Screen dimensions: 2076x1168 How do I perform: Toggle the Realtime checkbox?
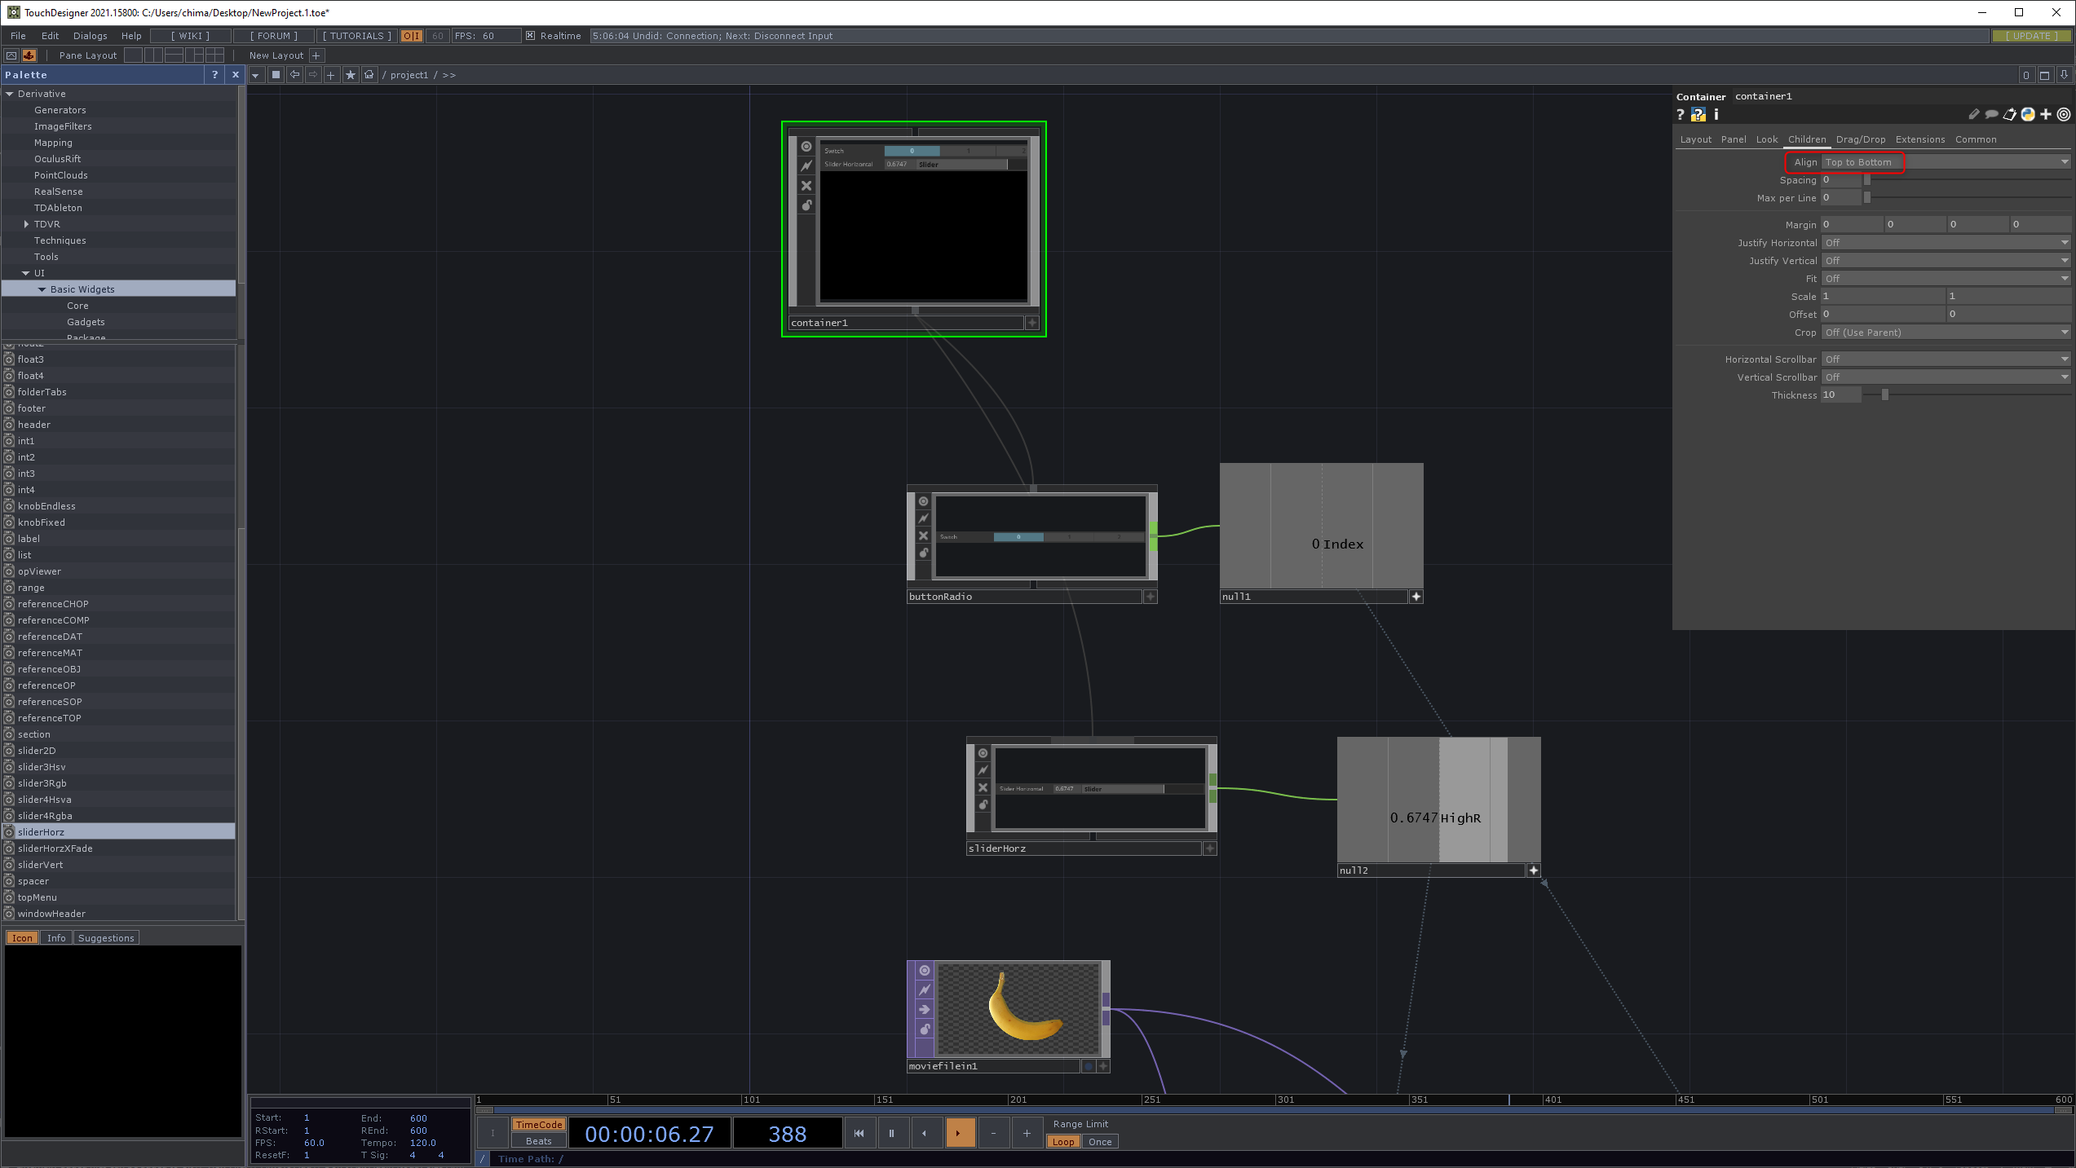tap(531, 36)
